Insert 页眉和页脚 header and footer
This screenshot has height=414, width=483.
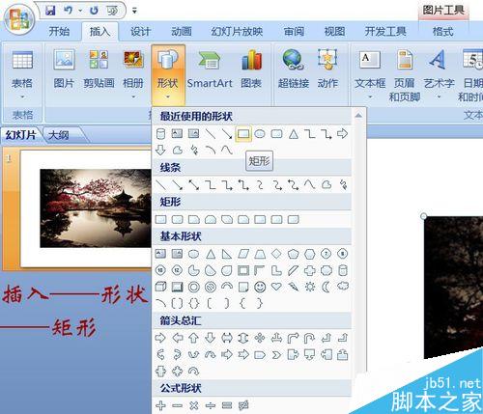click(405, 75)
